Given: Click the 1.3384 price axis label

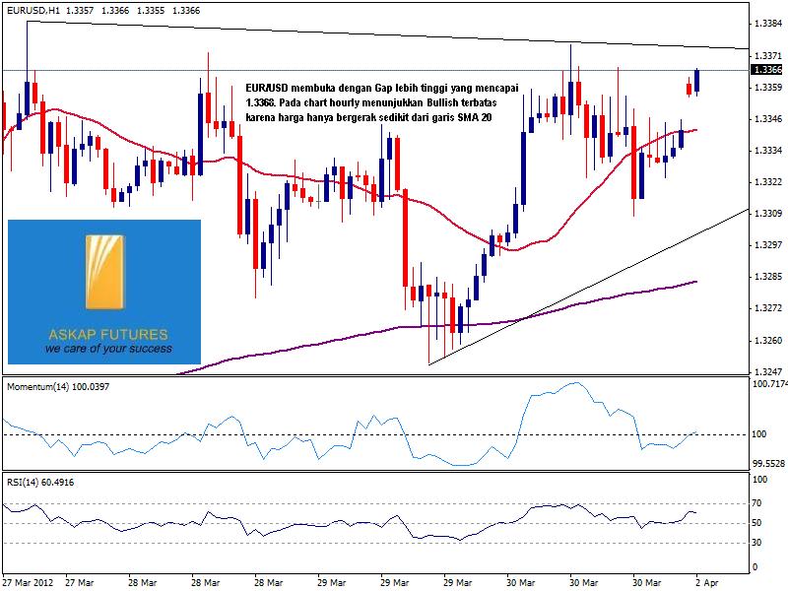Looking at the screenshot, I should [766, 23].
